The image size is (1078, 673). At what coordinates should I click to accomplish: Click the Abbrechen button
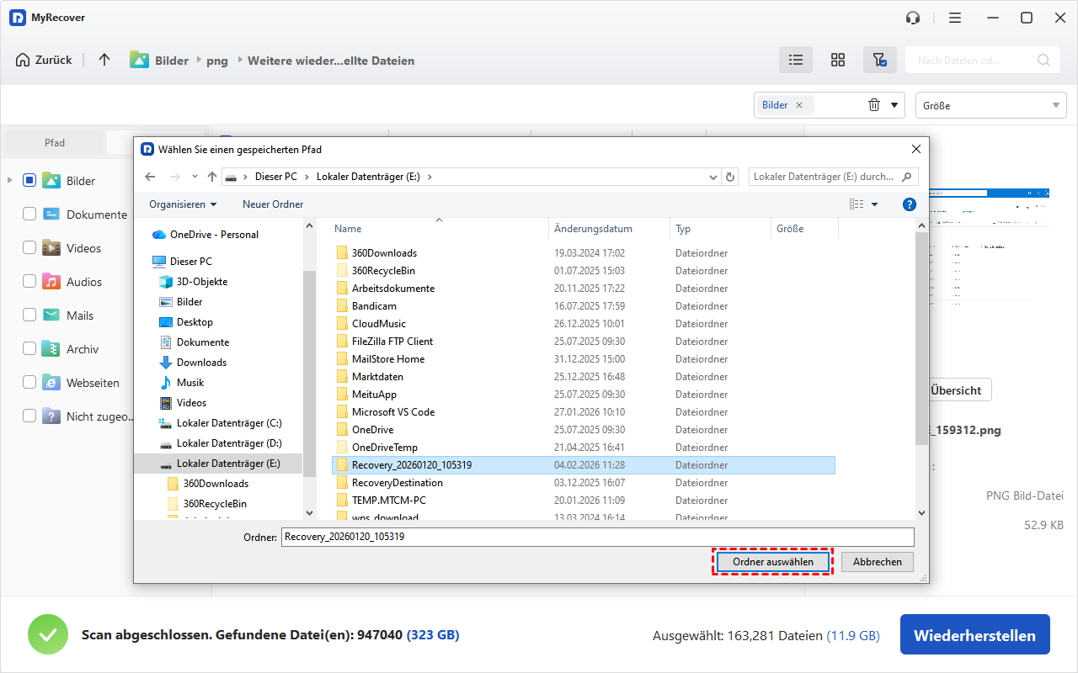click(877, 562)
